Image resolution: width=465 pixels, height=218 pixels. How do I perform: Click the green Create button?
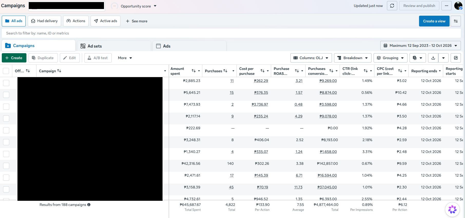click(14, 58)
